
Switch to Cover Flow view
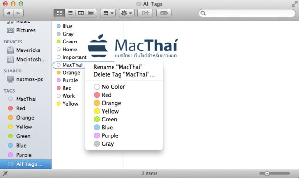pyautogui.click(x=92, y=13)
